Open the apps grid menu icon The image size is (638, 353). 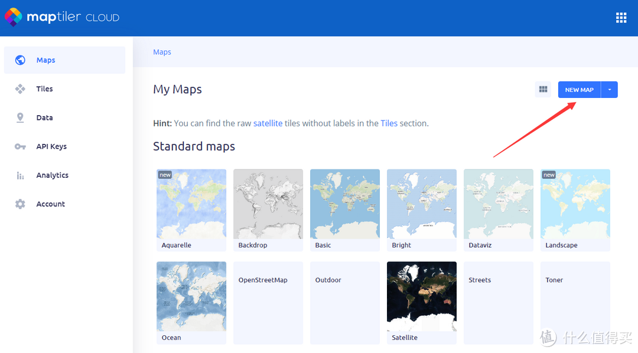(x=621, y=18)
